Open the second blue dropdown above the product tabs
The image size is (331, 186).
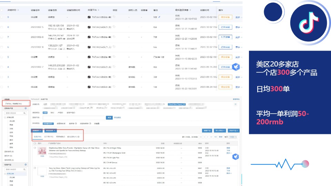point(50,131)
